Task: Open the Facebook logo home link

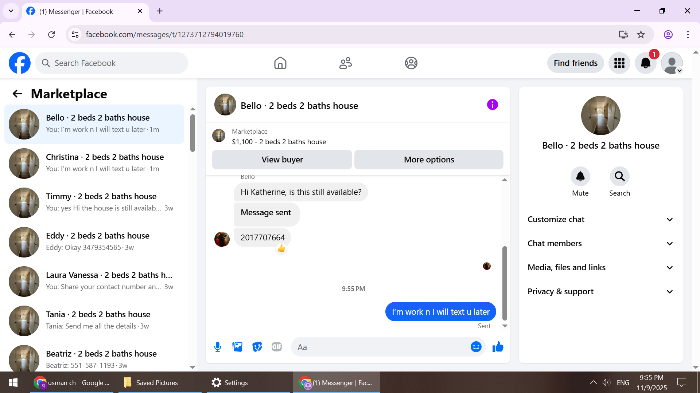Action: click(20, 63)
